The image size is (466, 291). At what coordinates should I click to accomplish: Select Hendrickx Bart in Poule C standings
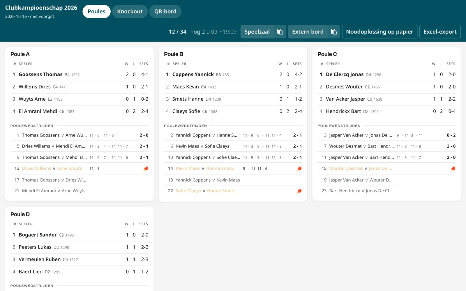click(386, 111)
